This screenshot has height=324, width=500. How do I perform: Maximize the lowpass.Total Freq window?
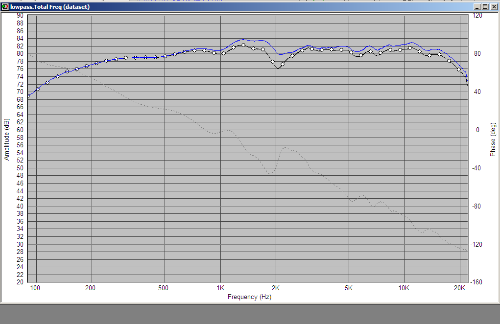click(485, 7)
